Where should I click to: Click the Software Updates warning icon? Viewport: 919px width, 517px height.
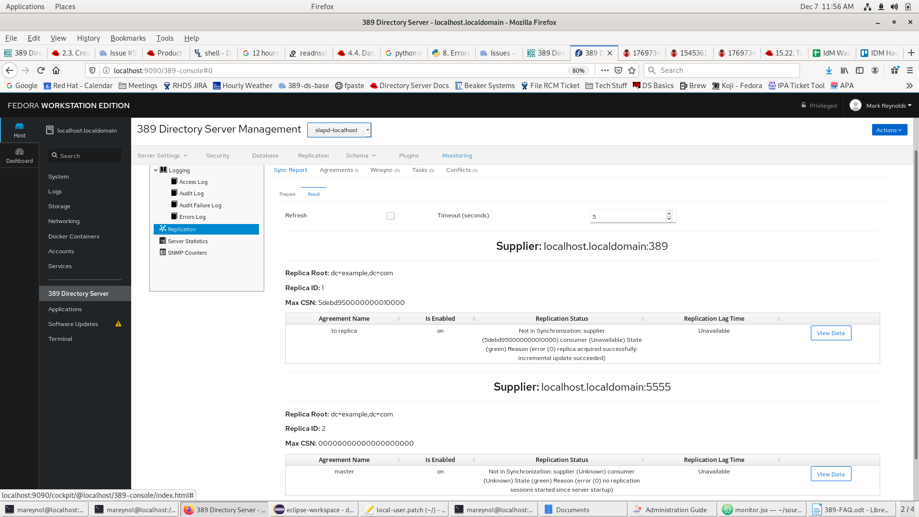[x=118, y=324]
